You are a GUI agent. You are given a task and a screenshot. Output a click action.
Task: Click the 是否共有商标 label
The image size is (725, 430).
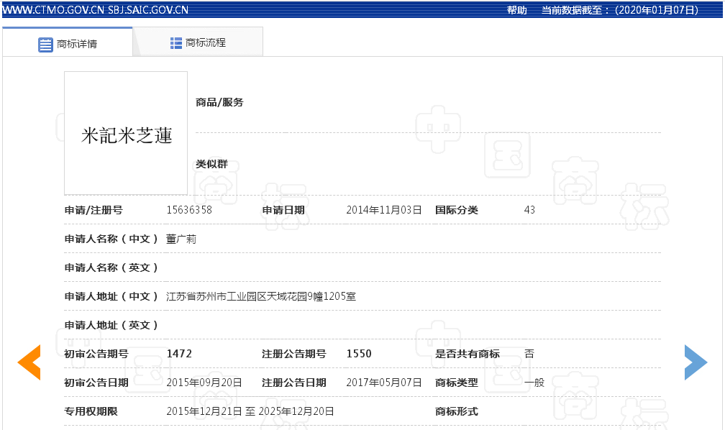point(468,354)
